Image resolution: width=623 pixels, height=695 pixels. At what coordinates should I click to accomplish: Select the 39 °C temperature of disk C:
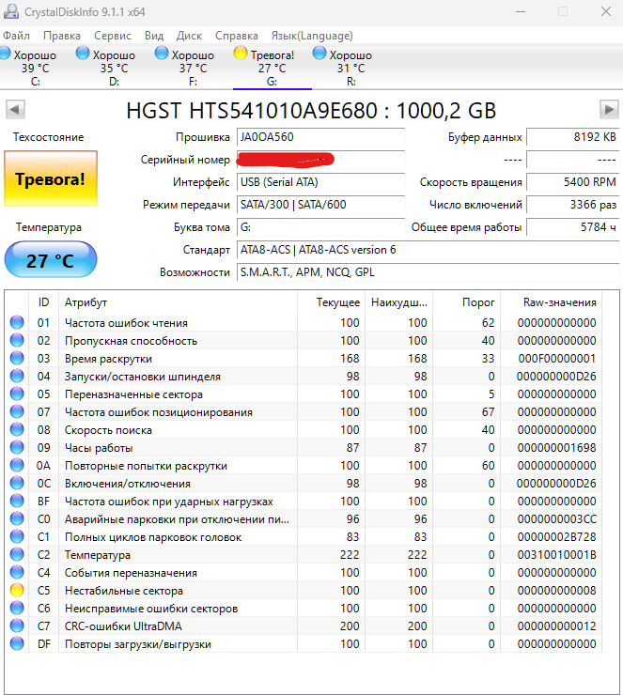point(36,69)
